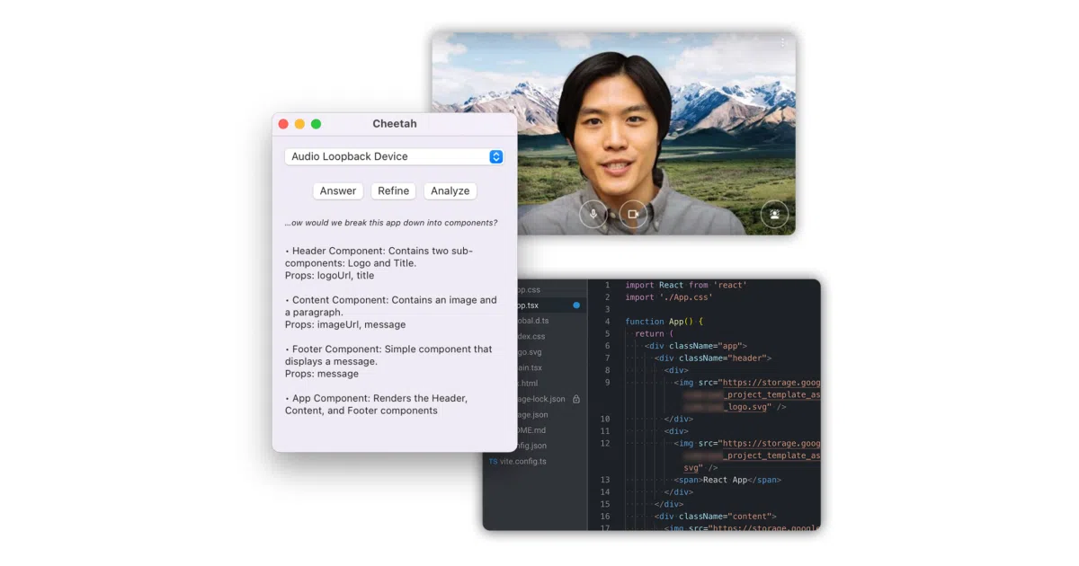
Task: Click the transcribed question text in Cheetah
Action: point(391,223)
